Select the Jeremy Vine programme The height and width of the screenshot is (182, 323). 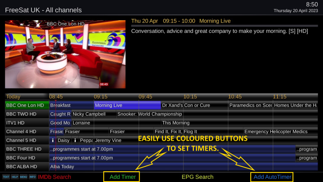click(206, 140)
